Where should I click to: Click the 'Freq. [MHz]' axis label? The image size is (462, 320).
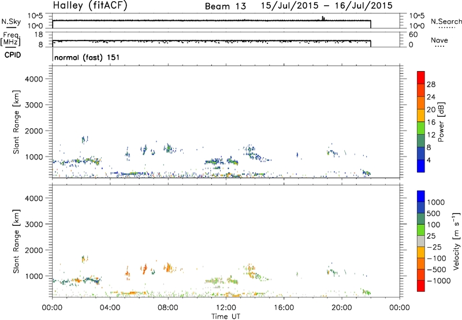(11, 39)
